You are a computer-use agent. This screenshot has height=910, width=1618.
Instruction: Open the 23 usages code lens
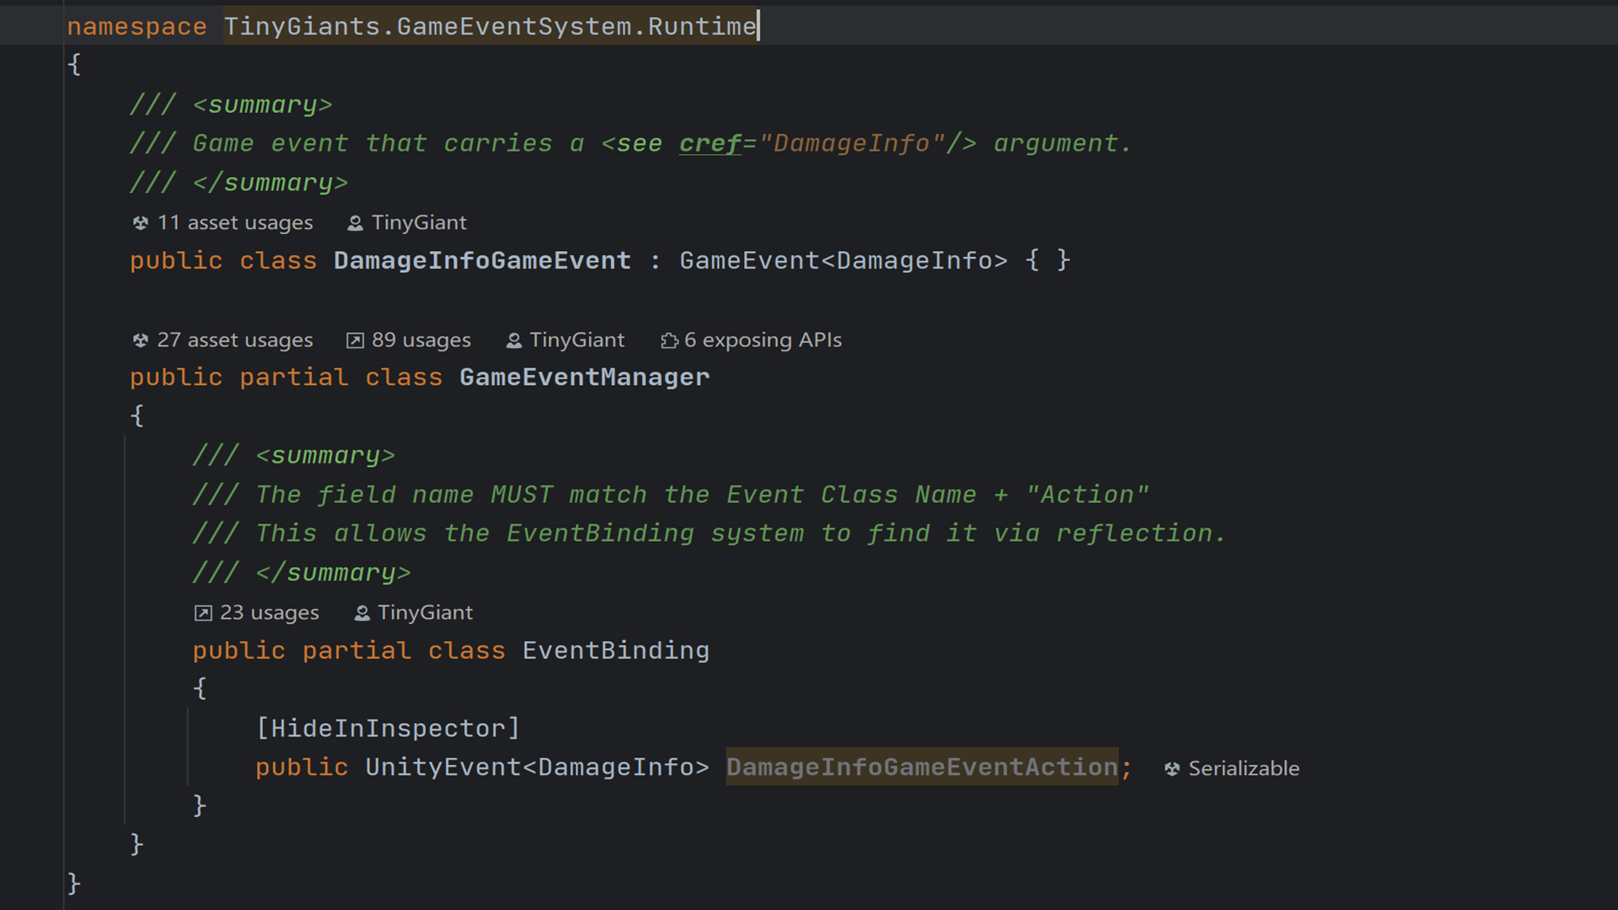pos(269,613)
